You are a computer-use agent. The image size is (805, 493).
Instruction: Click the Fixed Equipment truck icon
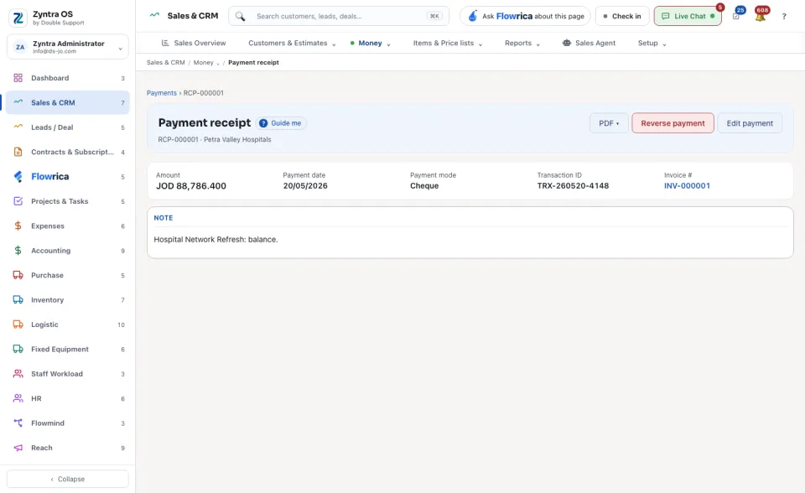[x=18, y=349]
